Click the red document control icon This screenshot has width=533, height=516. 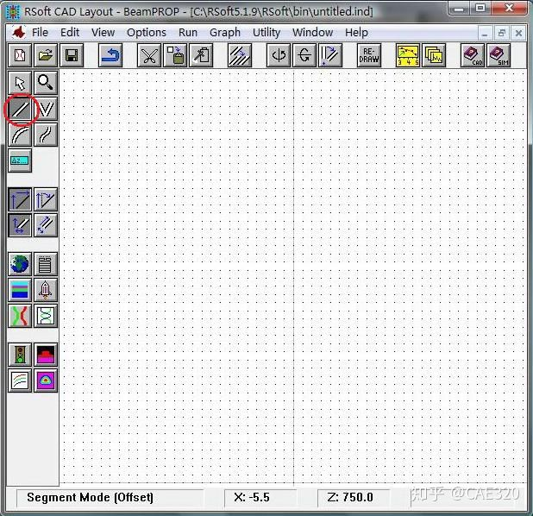18,33
